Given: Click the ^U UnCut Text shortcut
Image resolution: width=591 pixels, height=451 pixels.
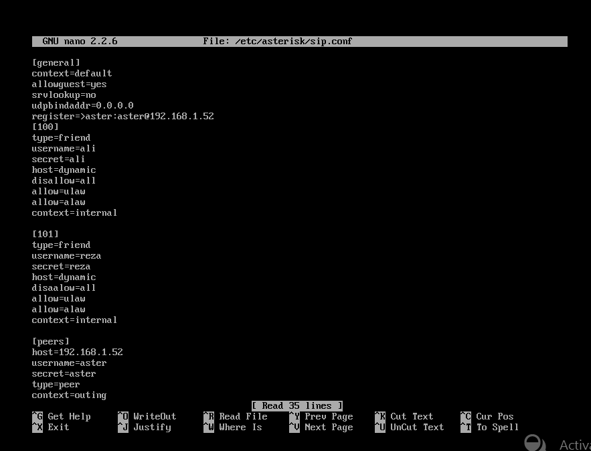Looking at the screenshot, I should point(409,427).
